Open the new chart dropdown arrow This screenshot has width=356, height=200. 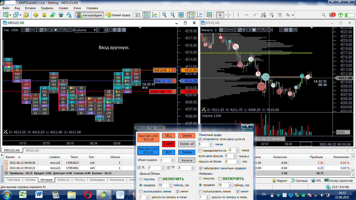pos(10,15)
